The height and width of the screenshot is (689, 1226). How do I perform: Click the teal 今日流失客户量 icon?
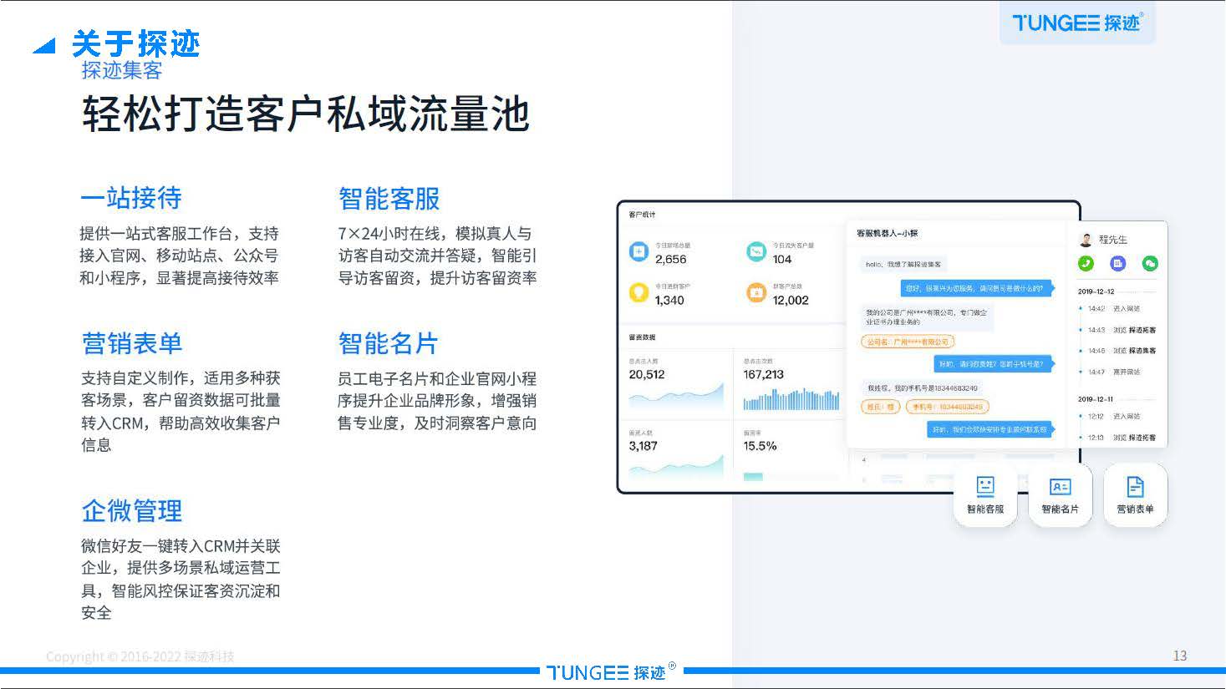click(756, 251)
